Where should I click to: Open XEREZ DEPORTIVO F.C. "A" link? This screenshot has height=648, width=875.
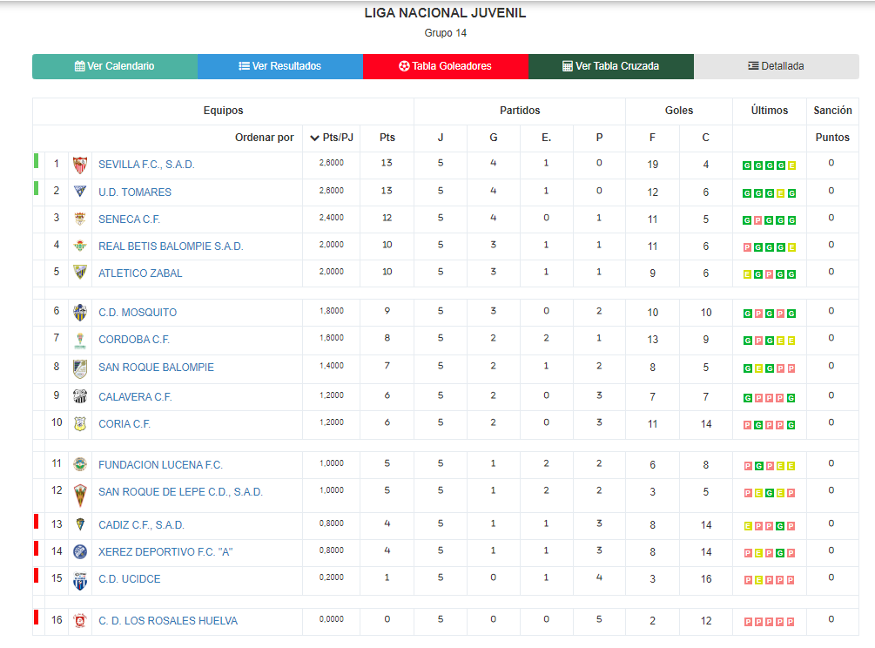click(x=165, y=552)
